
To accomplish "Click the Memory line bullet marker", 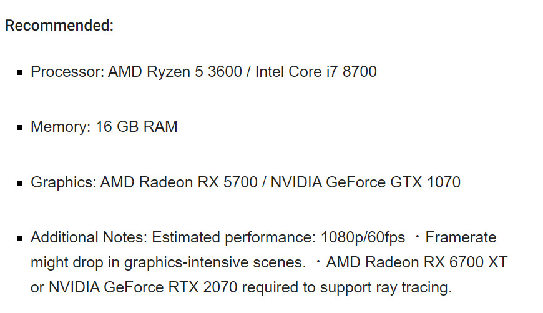I will pos(19,127).
